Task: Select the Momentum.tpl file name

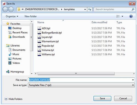Action: (x=50, y=41)
